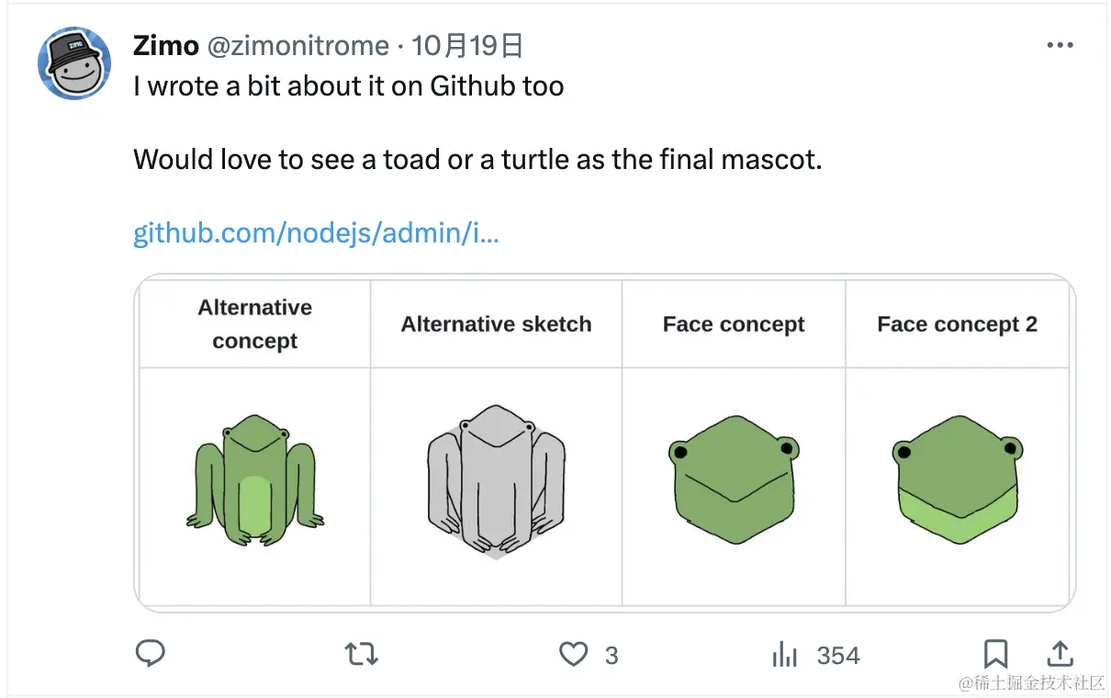This screenshot has width=1111, height=698.
Task: Open the view analytics bar chart icon
Action: point(785,654)
